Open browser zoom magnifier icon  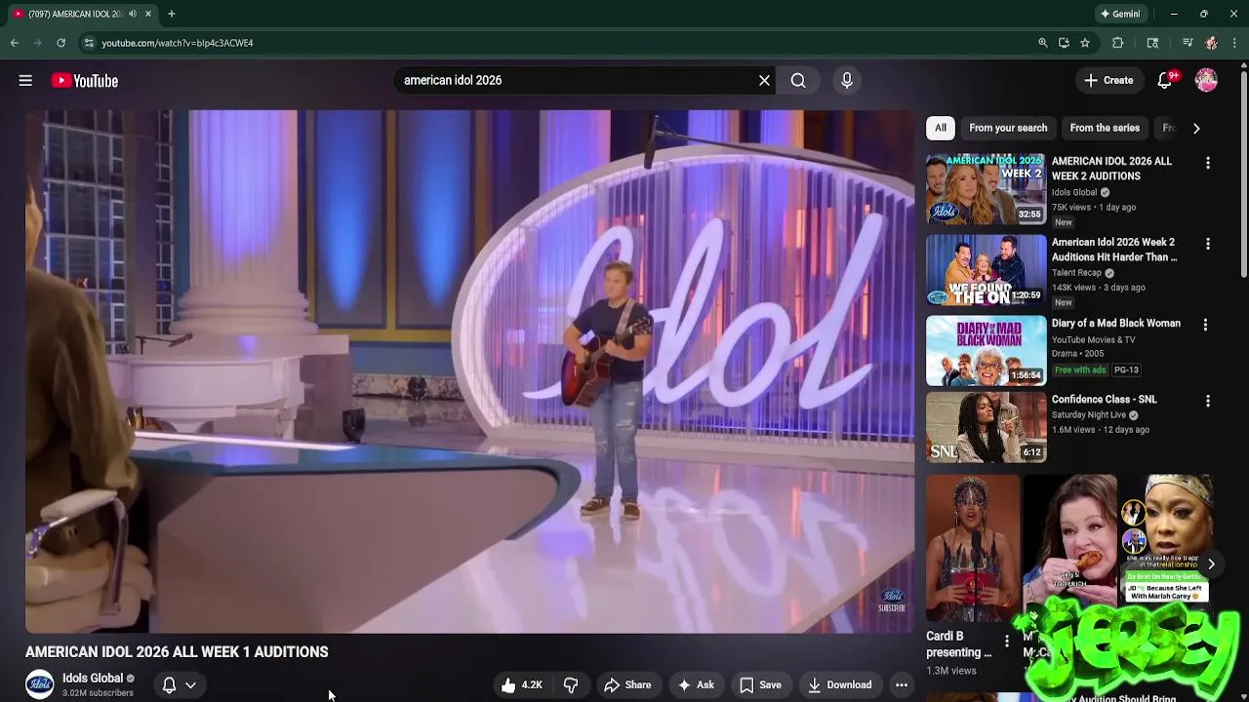point(1042,43)
